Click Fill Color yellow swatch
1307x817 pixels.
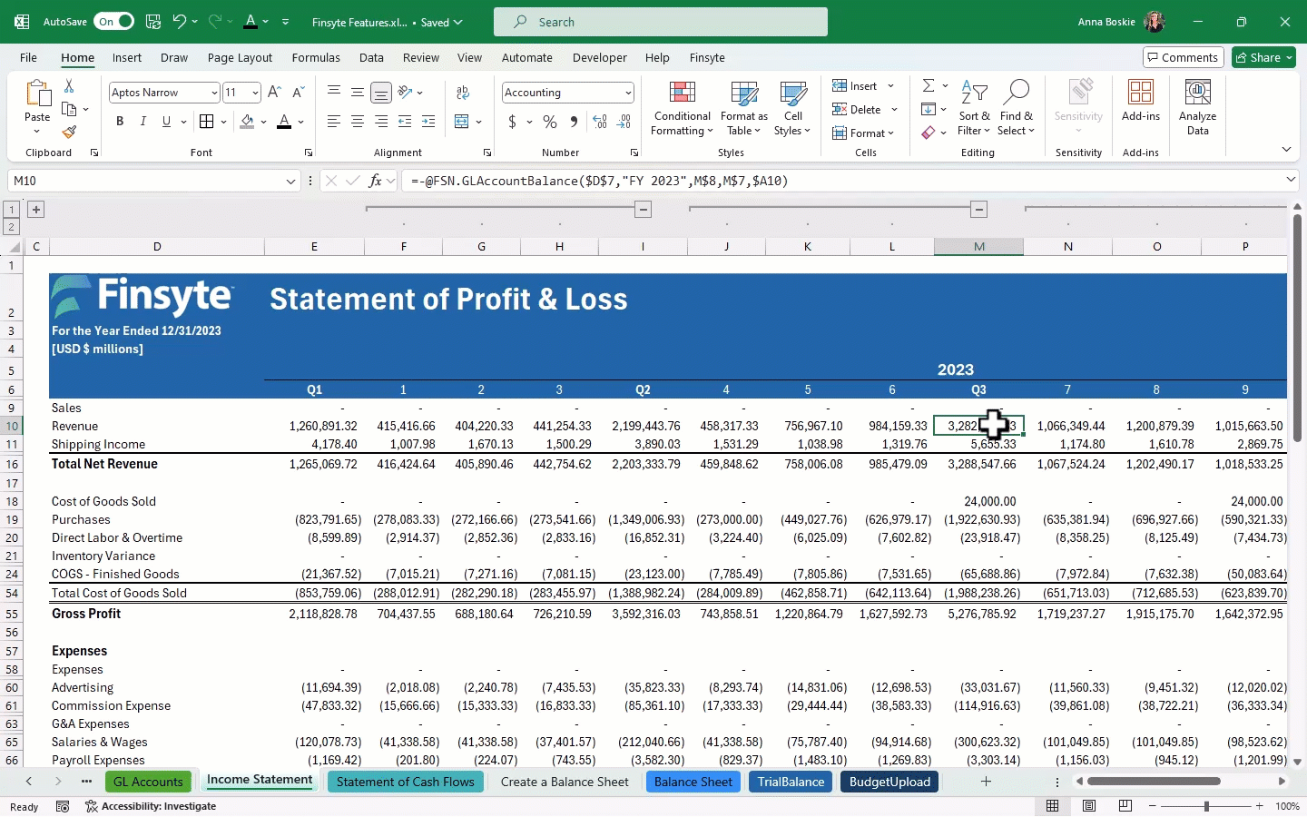coord(247,122)
